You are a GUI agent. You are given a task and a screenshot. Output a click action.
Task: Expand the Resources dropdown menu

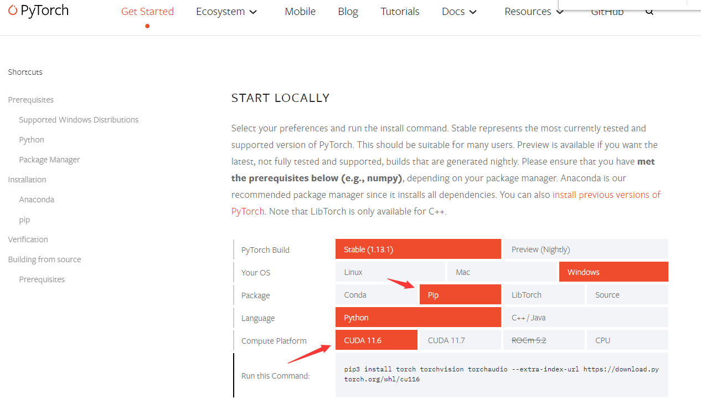point(534,12)
